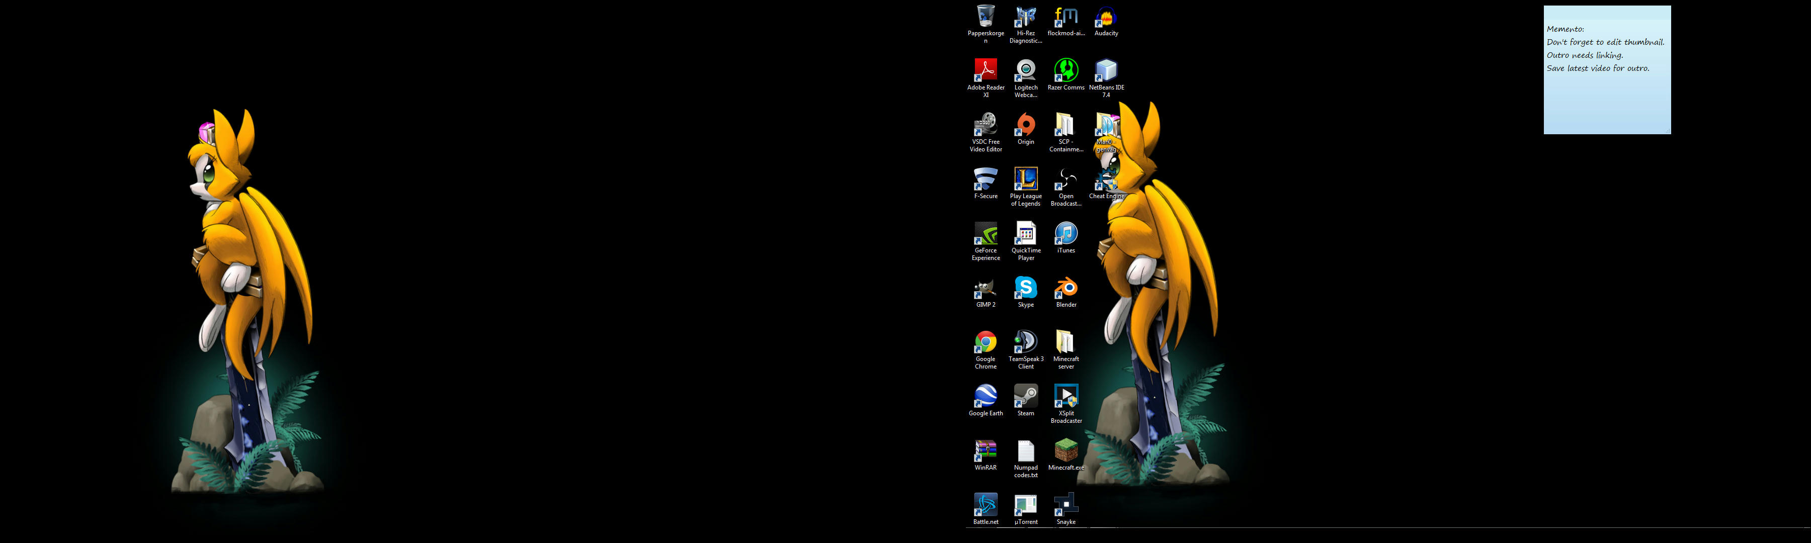
Task: Open Numpad codes.txt file
Action: [x=1026, y=458]
